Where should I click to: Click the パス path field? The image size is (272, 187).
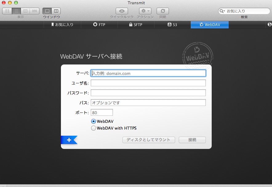(x=148, y=103)
